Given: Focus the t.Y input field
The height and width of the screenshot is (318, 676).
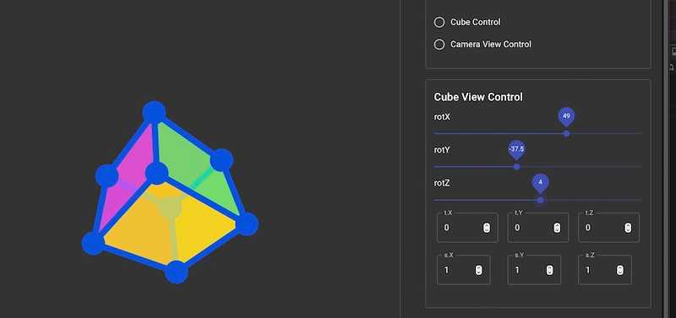Looking at the screenshot, I should [x=538, y=228].
